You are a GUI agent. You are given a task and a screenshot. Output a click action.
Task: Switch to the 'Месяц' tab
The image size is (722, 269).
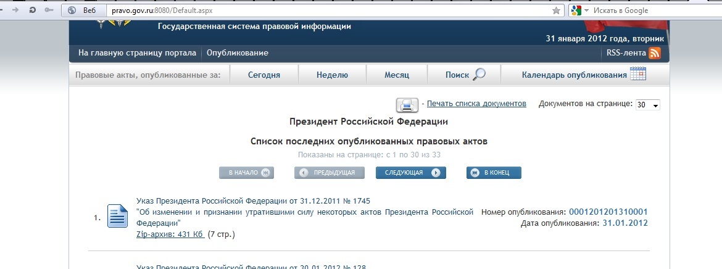397,75
